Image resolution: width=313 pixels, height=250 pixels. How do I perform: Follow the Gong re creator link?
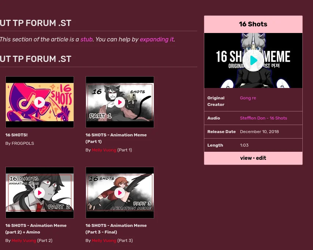pyautogui.click(x=248, y=98)
